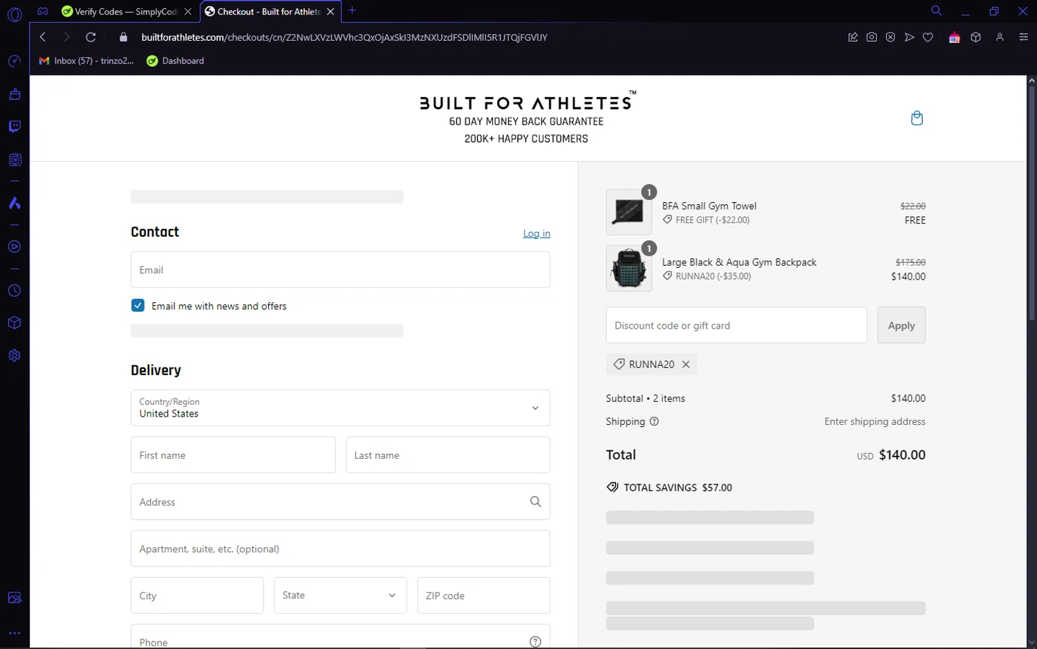Focus the Apartment, suite field
Image resolution: width=1037 pixels, height=649 pixels.
pyautogui.click(x=340, y=549)
